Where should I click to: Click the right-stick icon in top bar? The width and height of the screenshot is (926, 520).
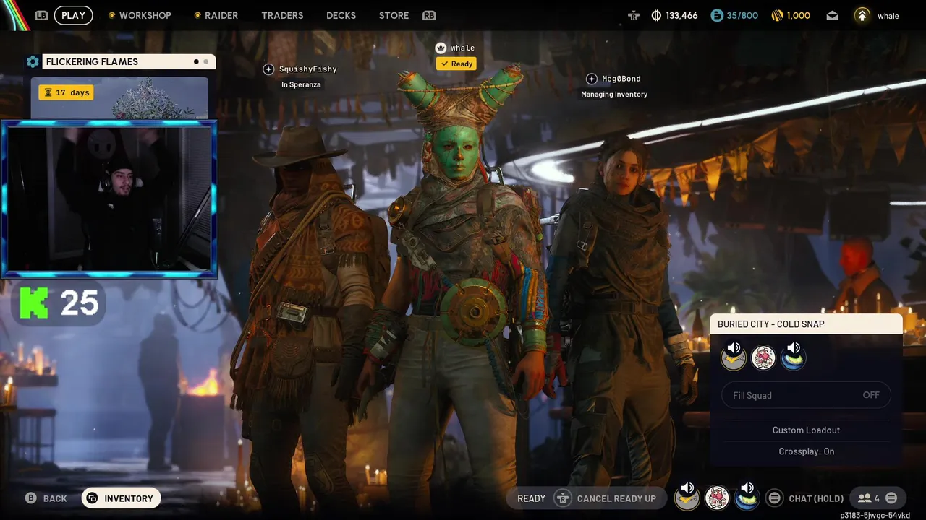coord(634,15)
